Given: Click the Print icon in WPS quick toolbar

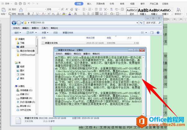Looking at the screenshot, I should tap(20, 3).
